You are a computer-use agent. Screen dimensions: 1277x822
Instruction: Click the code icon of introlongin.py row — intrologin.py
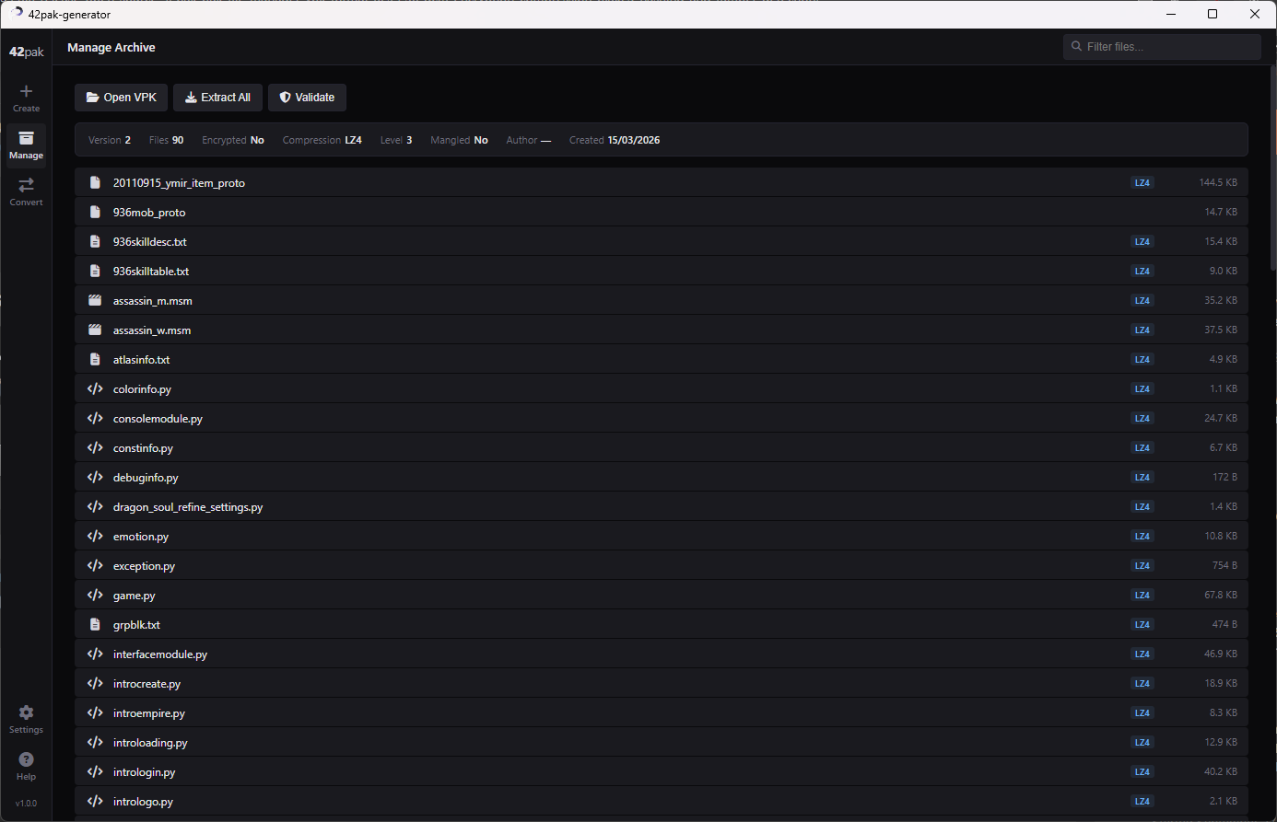95,771
